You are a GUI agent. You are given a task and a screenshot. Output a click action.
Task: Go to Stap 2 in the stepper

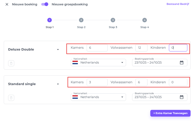81,20
